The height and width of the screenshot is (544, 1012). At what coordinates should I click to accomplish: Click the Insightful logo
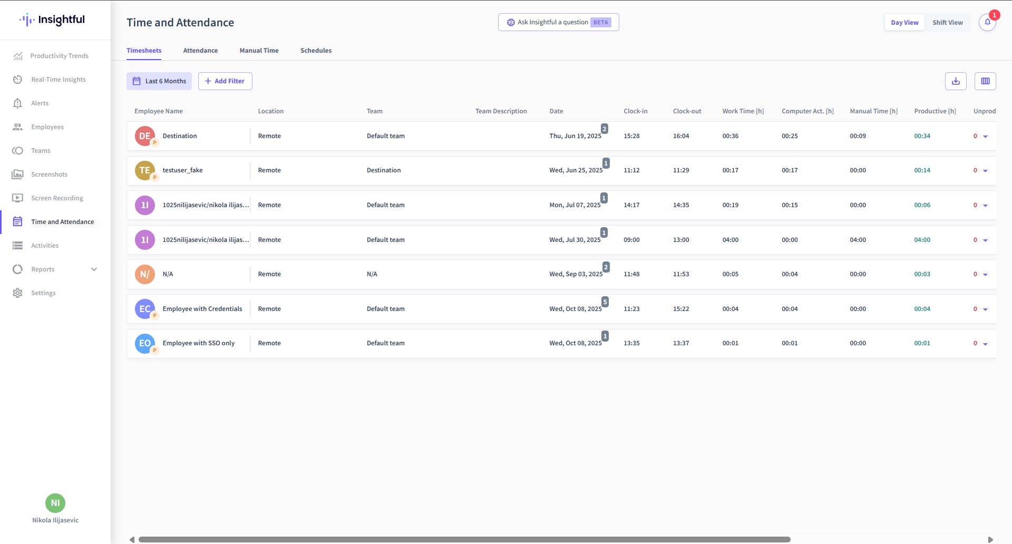point(52,20)
